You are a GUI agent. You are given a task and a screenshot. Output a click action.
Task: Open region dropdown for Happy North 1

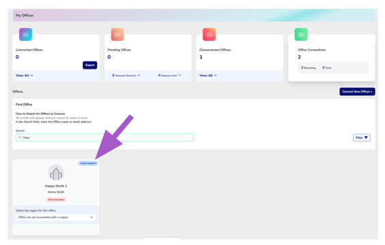pyautogui.click(x=56, y=217)
